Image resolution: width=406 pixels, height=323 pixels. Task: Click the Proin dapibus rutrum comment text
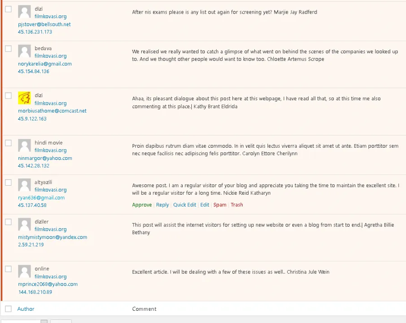pos(265,150)
